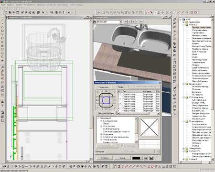Click the crossed tools icon in vertical toolbar
Screen dimensions: 215x172
coord(174,88)
